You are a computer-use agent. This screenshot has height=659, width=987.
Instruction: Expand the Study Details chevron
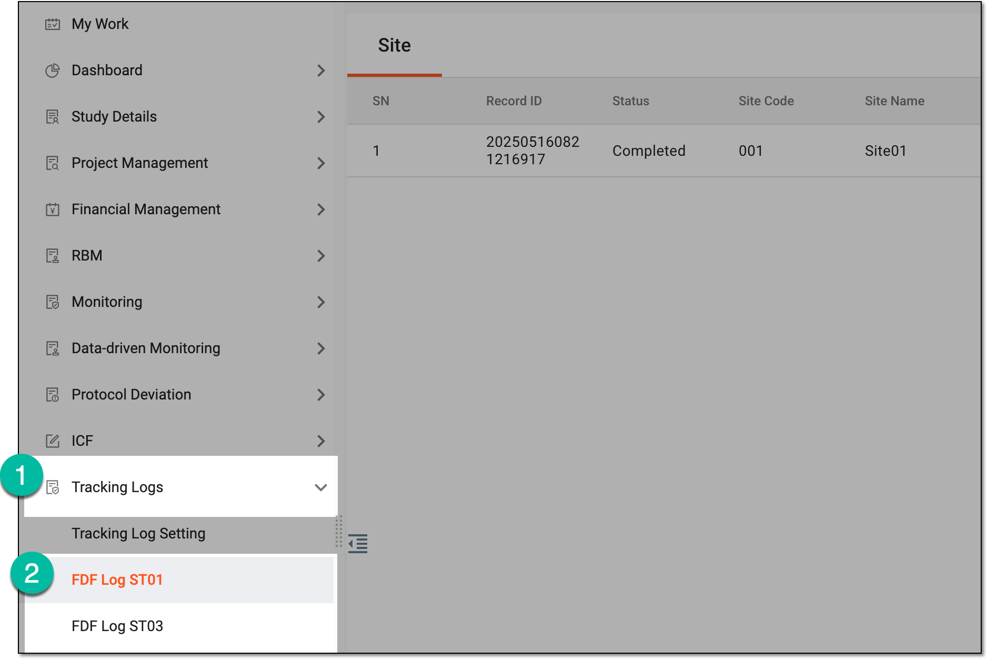321,117
